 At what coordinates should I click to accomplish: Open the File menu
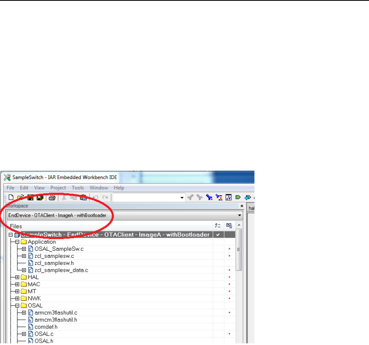tap(10, 188)
